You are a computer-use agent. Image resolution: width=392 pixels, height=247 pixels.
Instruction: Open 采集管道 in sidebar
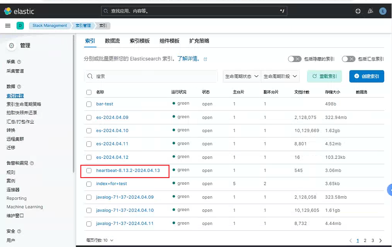point(15,71)
